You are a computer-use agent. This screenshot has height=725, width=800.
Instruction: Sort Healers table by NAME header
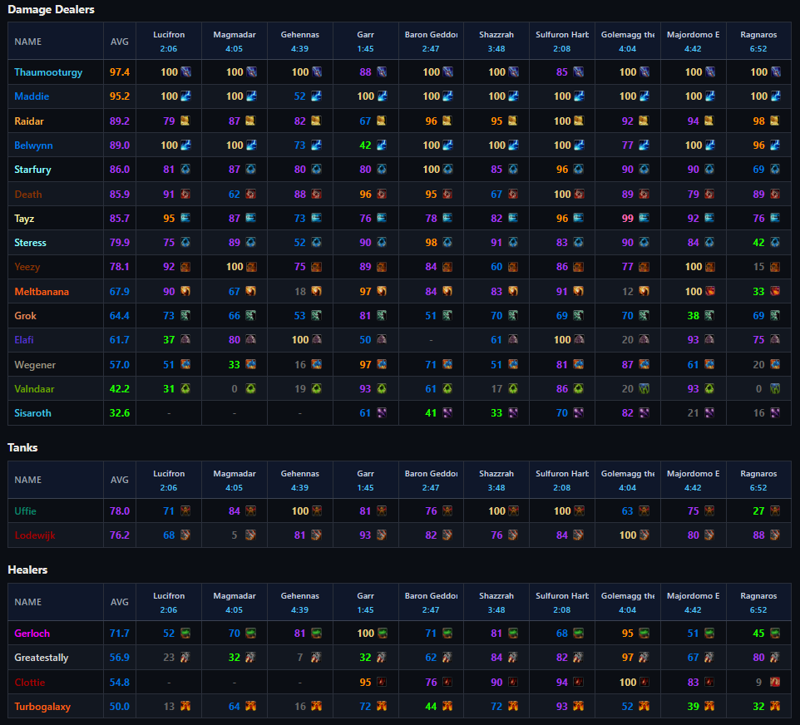coord(28,602)
